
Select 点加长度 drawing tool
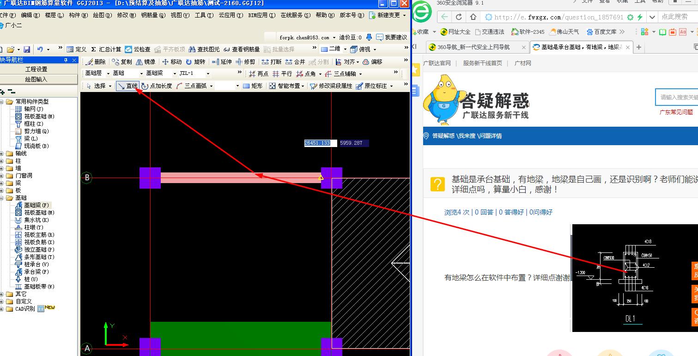coord(157,86)
